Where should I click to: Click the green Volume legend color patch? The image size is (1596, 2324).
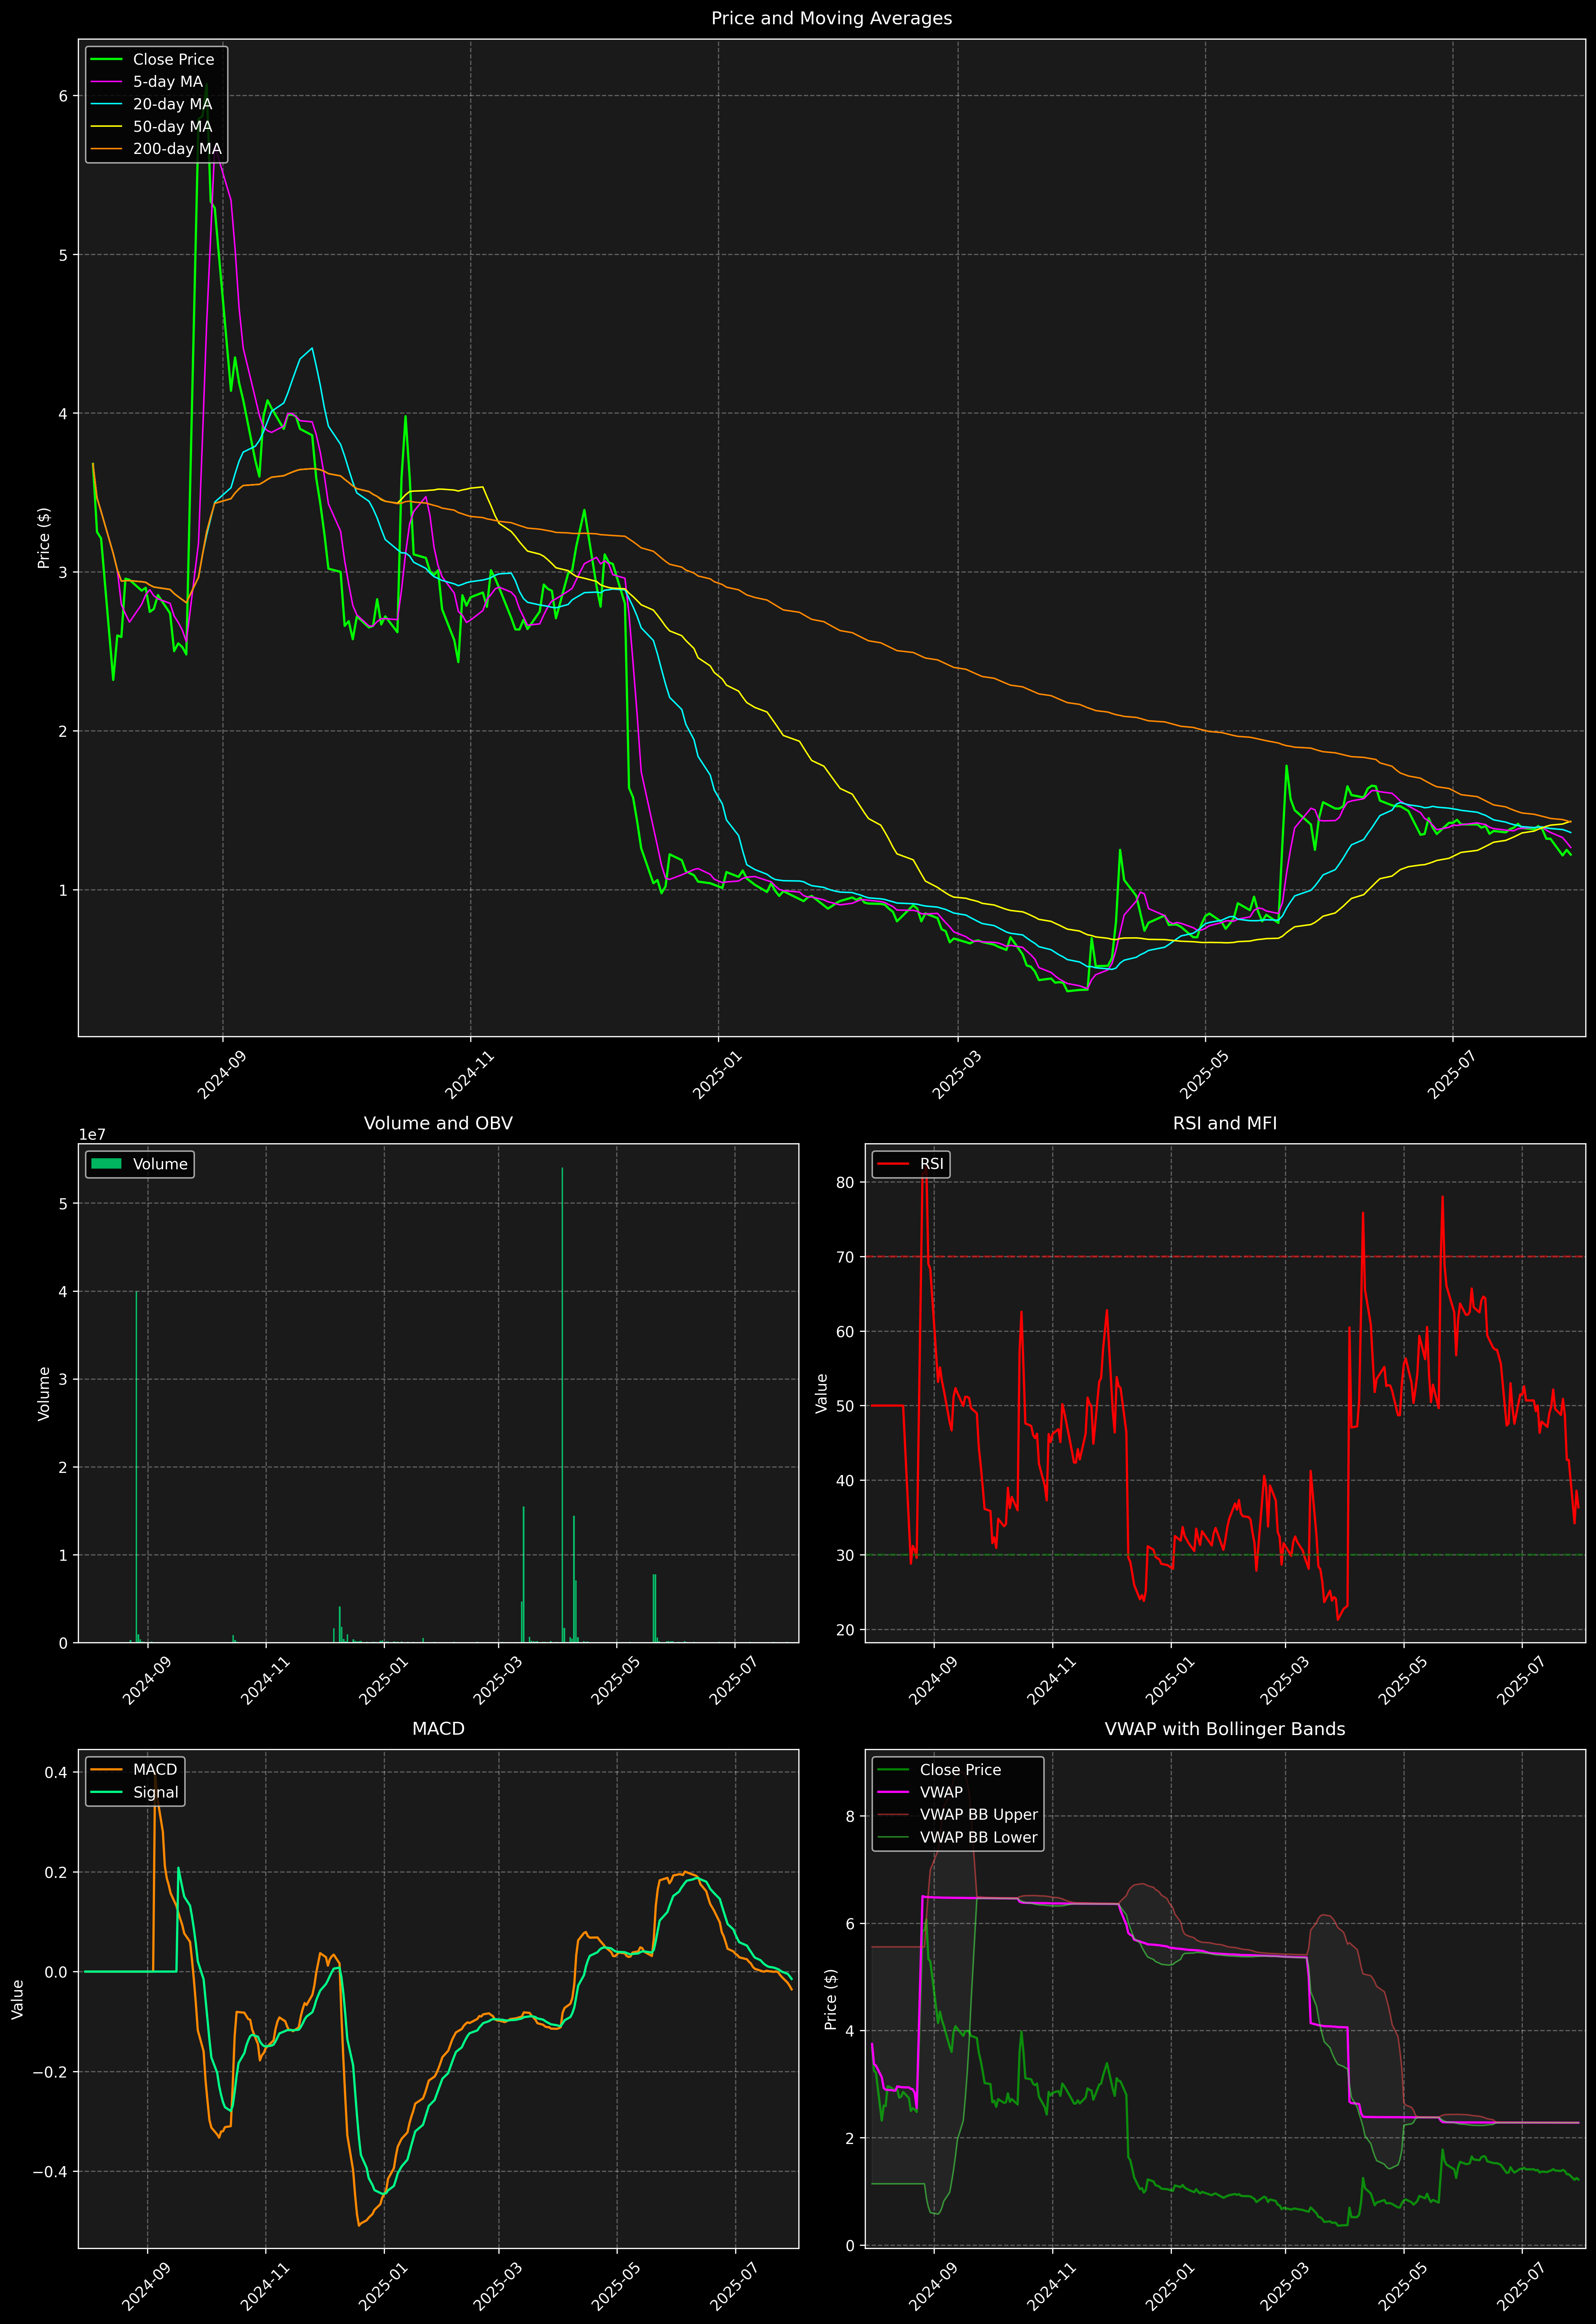click(106, 1164)
